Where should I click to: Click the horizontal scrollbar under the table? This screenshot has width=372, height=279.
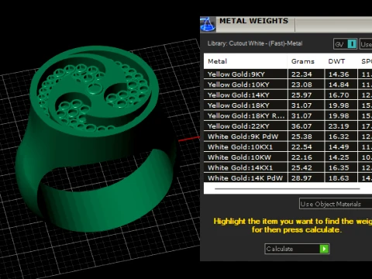(288, 189)
